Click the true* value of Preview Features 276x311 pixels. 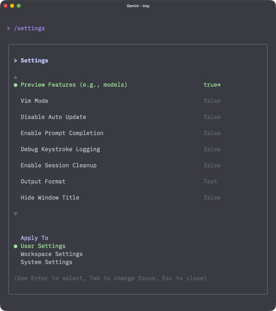(212, 85)
